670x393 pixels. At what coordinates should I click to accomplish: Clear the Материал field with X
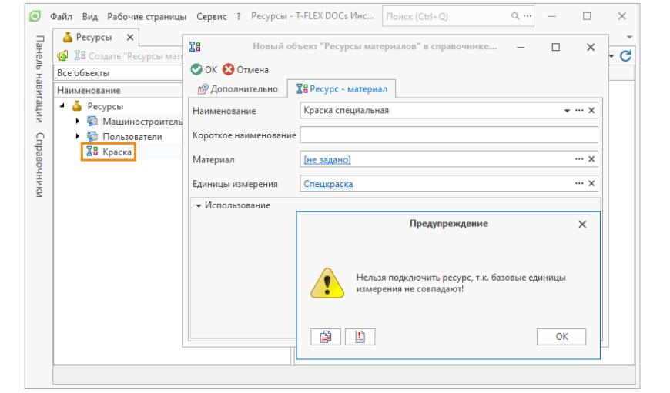tap(591, 159)
